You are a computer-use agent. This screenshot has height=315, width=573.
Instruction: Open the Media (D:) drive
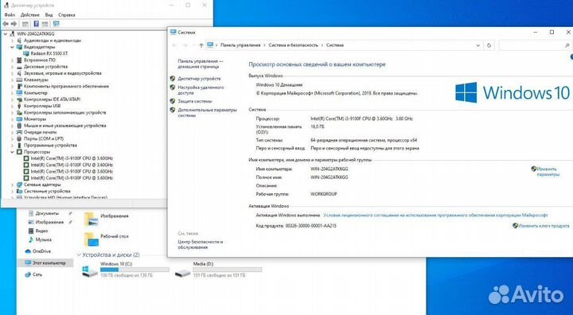coord(218,270)
